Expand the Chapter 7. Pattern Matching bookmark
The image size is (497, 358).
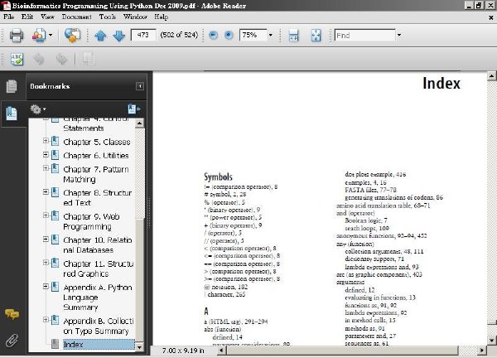(46, 168)
